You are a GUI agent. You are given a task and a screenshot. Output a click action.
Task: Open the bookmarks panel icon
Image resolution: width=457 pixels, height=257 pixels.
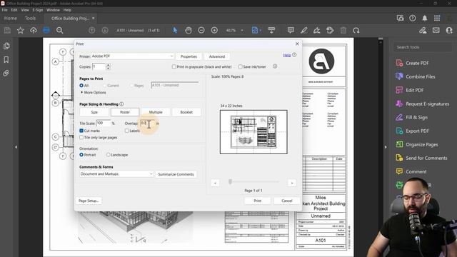[6, 60]
